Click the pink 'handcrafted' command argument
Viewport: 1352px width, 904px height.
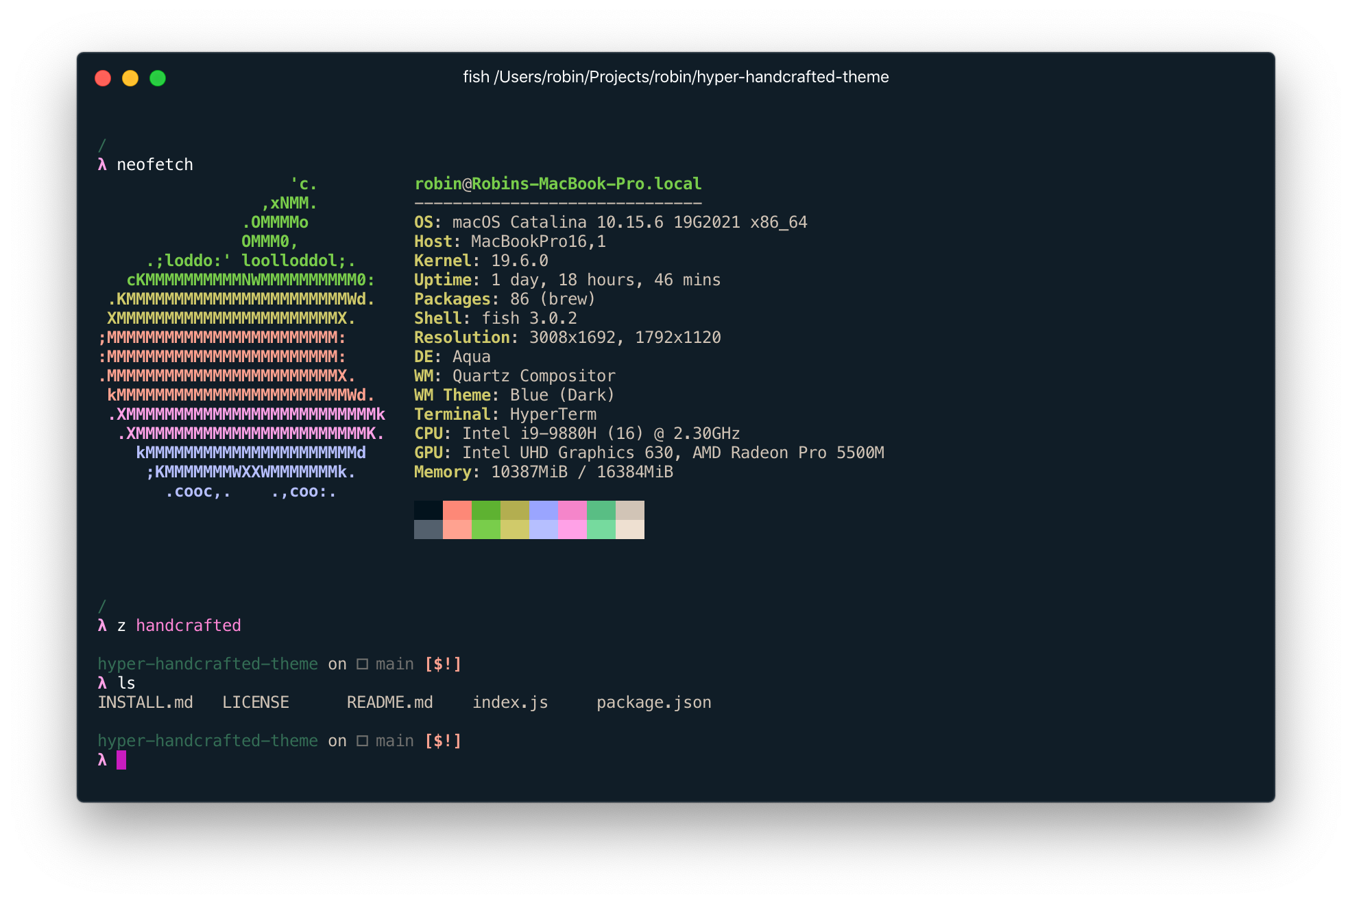(x=188, y=626)
